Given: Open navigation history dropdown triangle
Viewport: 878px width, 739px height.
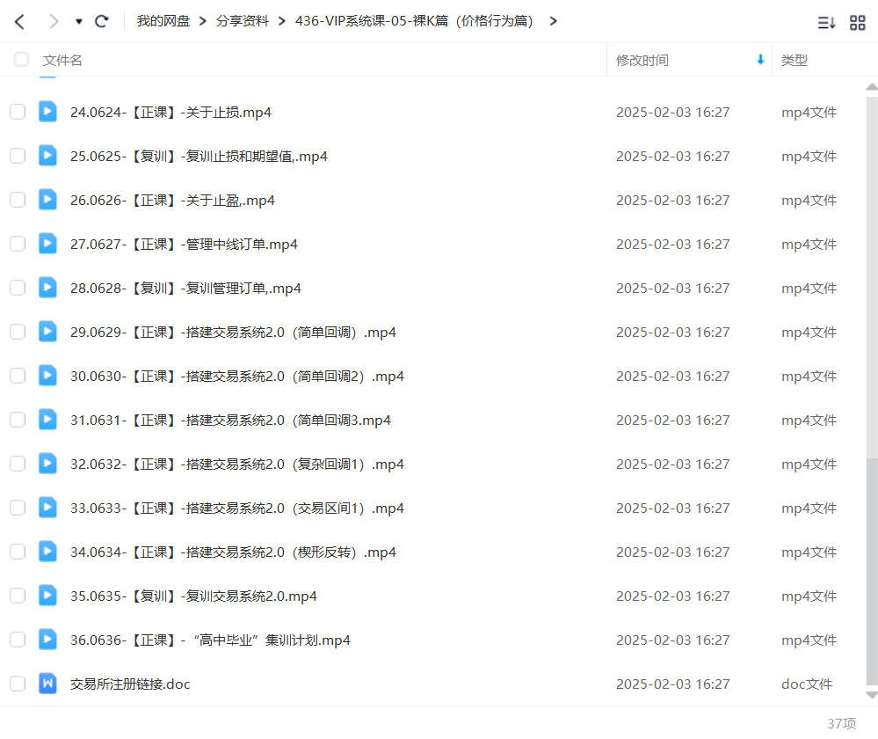Looking at the screenshot, I should (x=79, y=22).
